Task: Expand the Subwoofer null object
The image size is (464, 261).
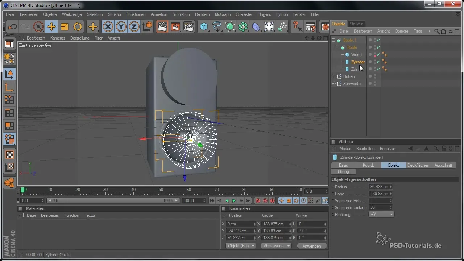Action: pyautogui.click(x=334, y=84)
